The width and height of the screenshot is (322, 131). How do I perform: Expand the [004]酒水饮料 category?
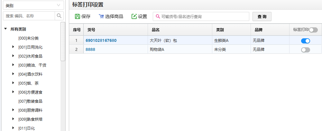(13, 74)
